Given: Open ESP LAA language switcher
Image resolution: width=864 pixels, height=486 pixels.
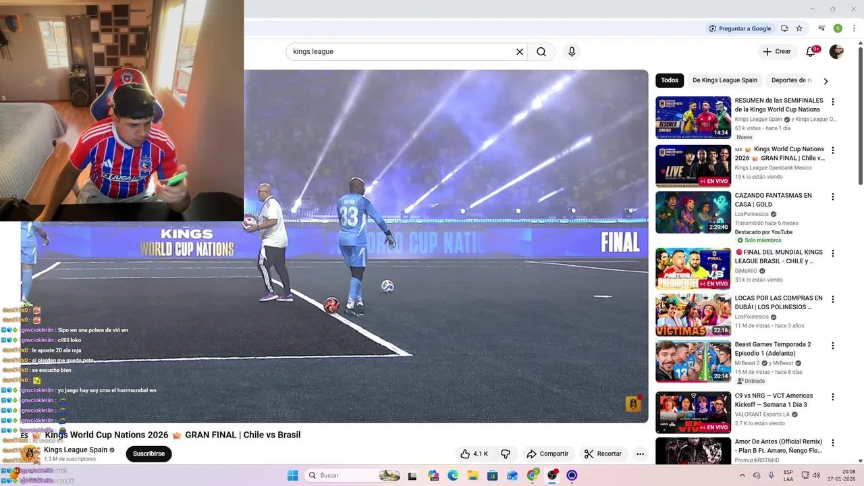Looking at the screenshot, I should click(788, 475).
